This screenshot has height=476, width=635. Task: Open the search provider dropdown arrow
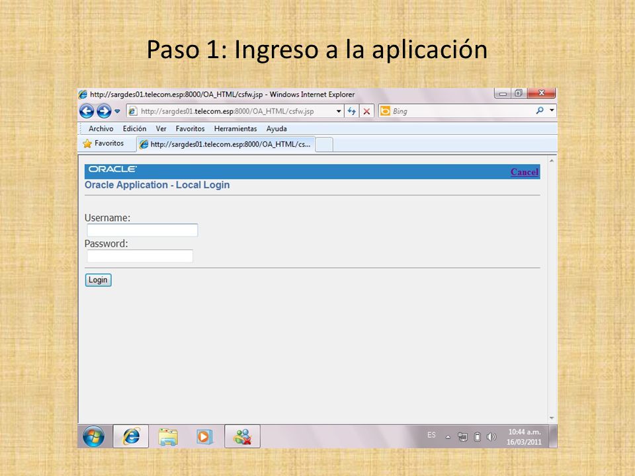click(552, 110)
